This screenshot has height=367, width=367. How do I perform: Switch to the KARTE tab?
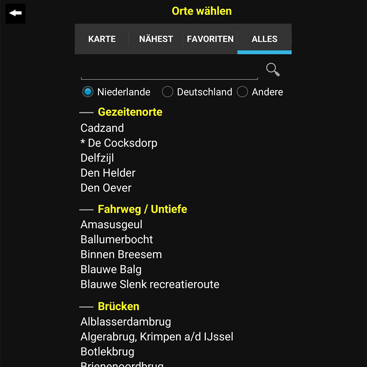[x=102, y=39]
